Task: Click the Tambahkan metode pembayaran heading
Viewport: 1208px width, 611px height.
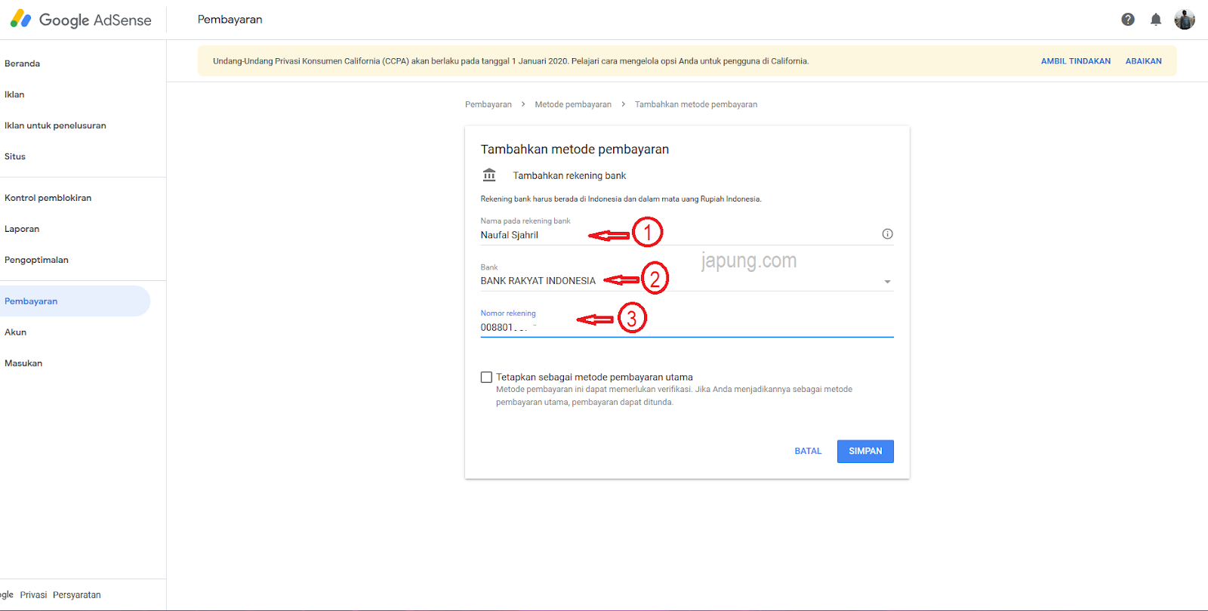Action: click(575, 150)
